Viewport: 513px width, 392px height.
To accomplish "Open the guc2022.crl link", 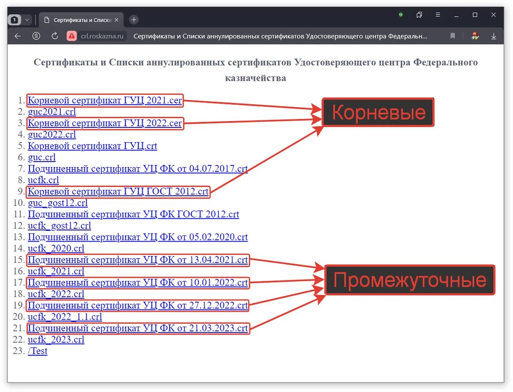I will coord(52,135).
